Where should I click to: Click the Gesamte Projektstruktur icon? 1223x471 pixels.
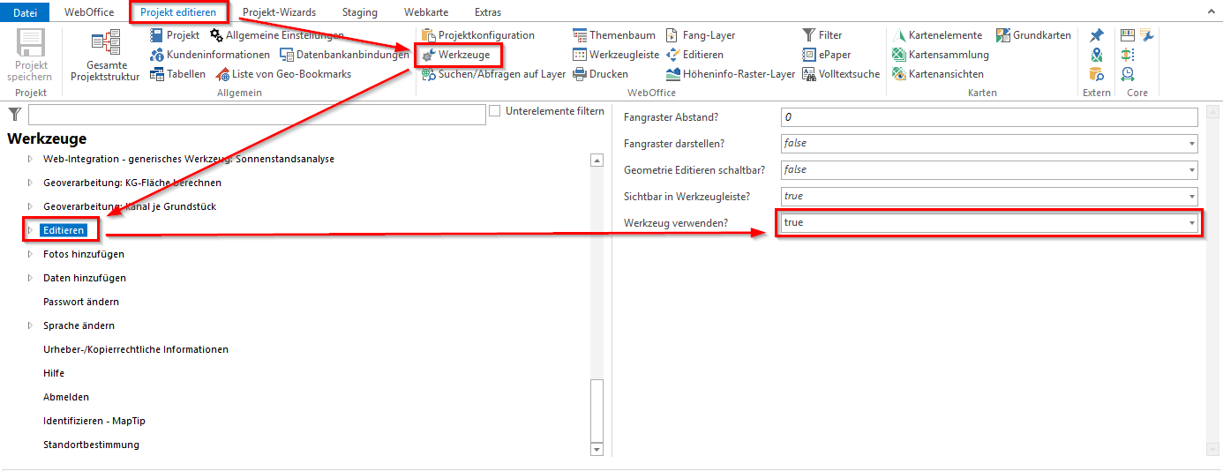coord(105,44)
